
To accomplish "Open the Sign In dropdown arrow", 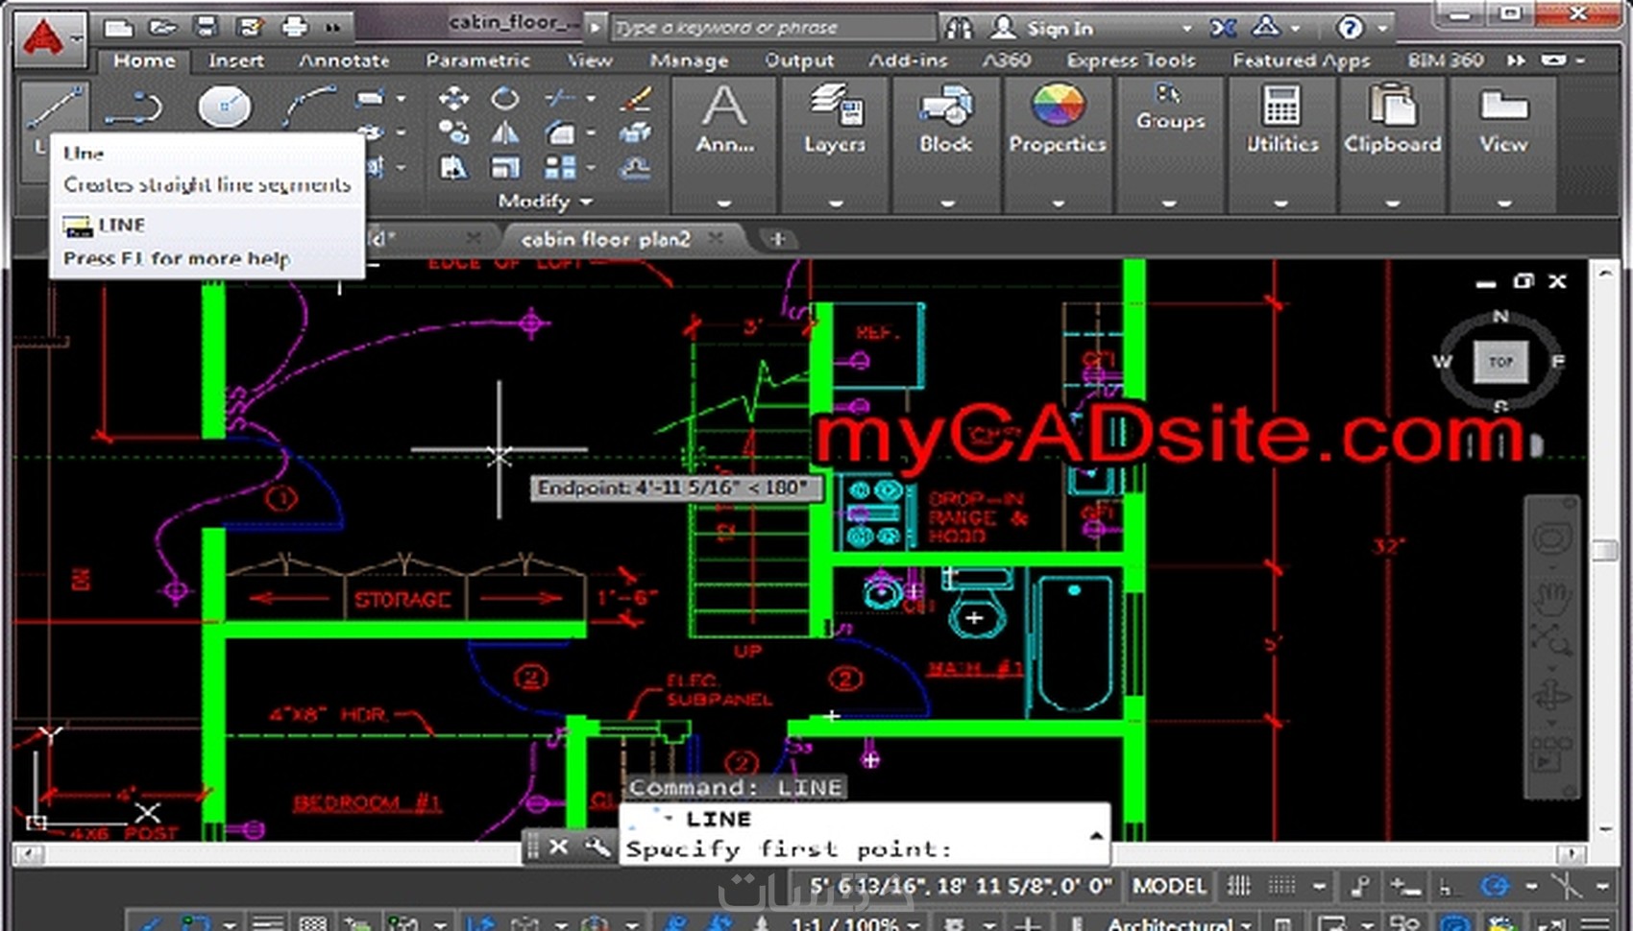I will click(1187, 29).
